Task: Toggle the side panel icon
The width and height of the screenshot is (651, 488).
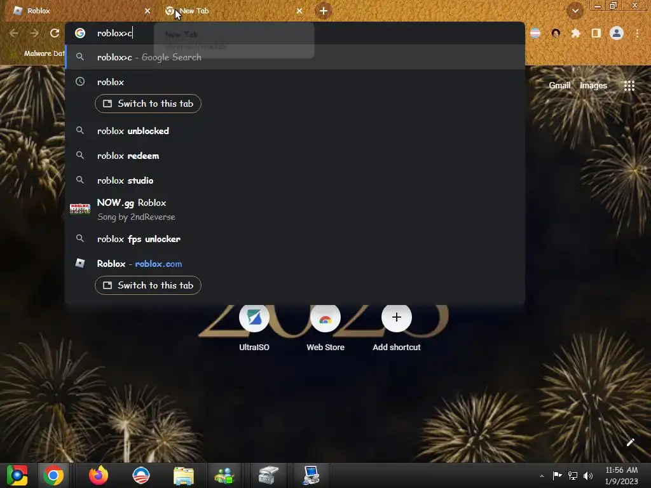Action: pos(596,33)
